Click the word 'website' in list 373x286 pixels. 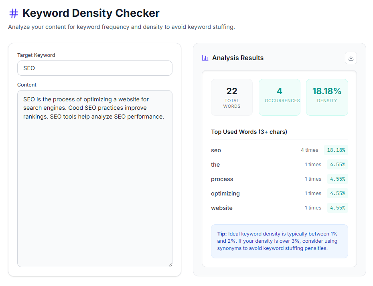point(222,208)
